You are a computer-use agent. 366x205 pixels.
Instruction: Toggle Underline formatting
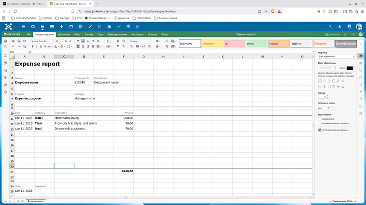(41, 46)
